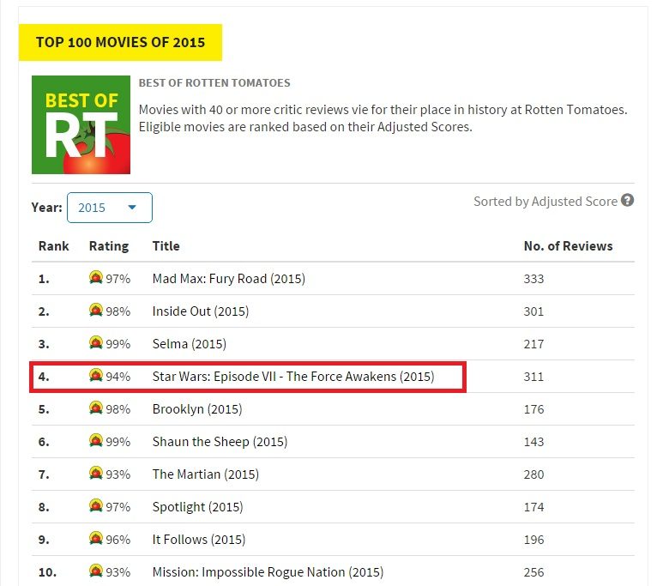This screenshot has height=586, width=663.
Task: Open Inside Out (2015) movie page
Action: pyautogui.click(x=200, y=311)
